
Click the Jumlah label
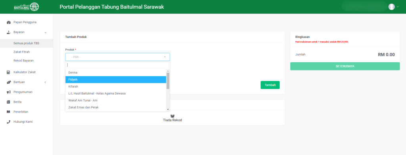(301, 54)
